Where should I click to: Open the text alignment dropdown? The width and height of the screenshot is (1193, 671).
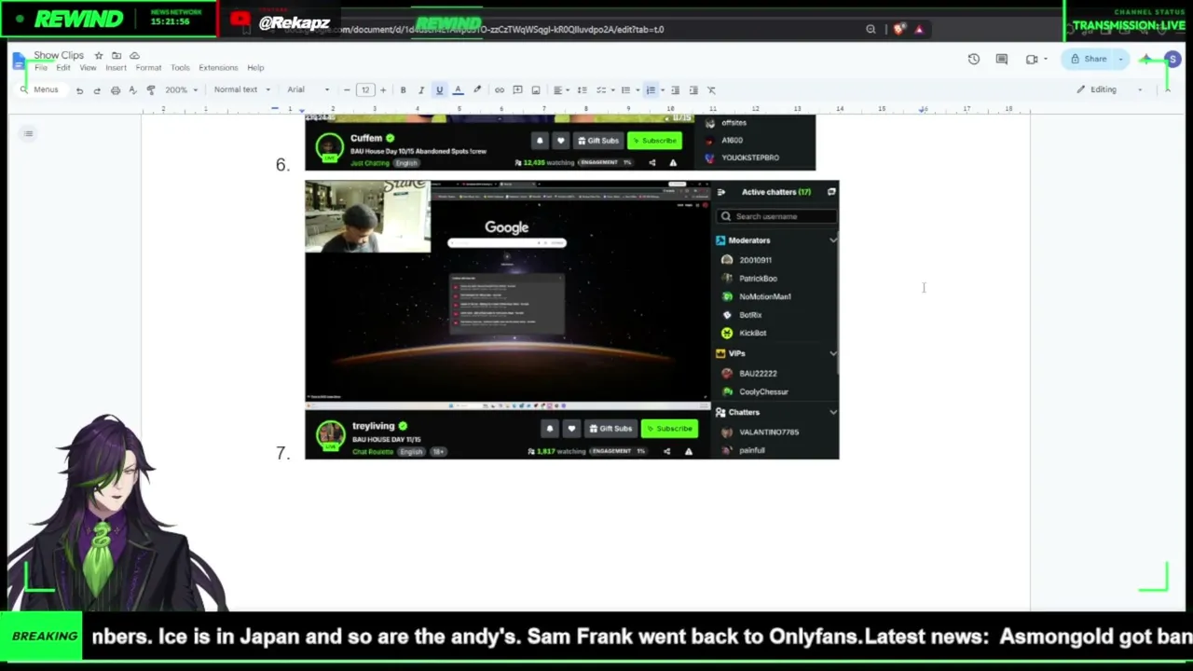[561, 90]
